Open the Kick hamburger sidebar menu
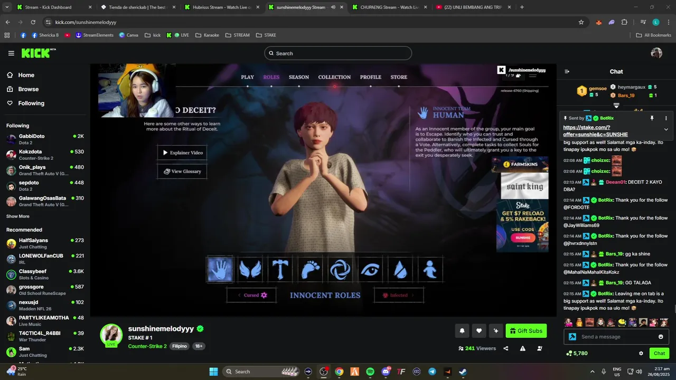 [x=11, y=53]
